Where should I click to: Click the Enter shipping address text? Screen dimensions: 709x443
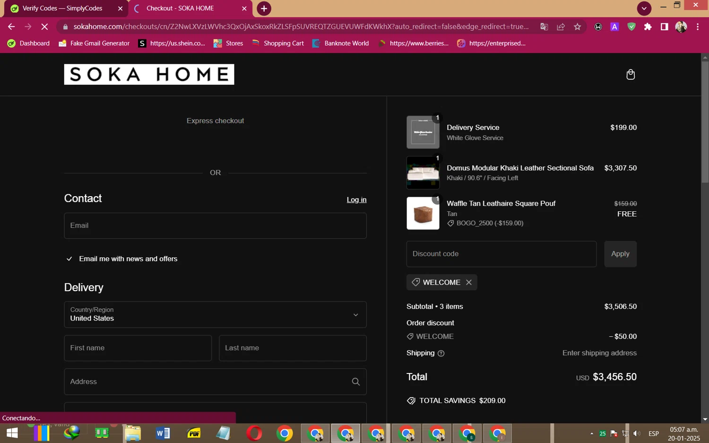click(599, 353)
